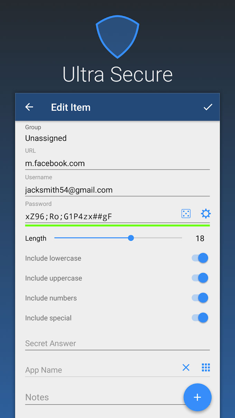Click the password Length slider track
The width and height of the screenshot is (235, 418).
coord(118,238)
